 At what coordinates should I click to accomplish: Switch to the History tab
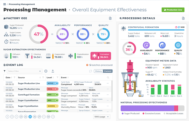tap(99, 71)
